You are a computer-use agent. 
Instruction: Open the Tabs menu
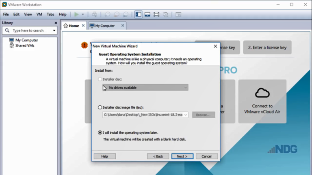pyautogui.click(x=50, y=14)
